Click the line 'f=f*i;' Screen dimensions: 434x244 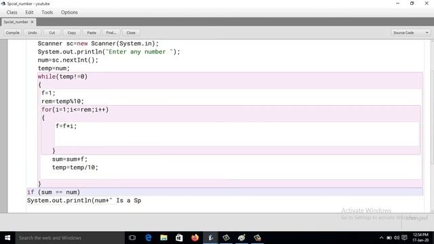point(66,126)
